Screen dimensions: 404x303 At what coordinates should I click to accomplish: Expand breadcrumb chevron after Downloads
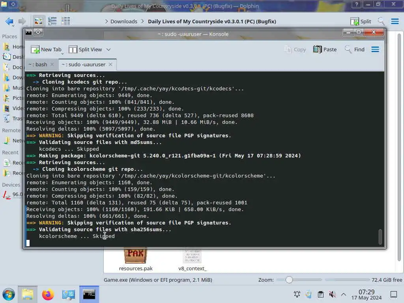point(142,21)
